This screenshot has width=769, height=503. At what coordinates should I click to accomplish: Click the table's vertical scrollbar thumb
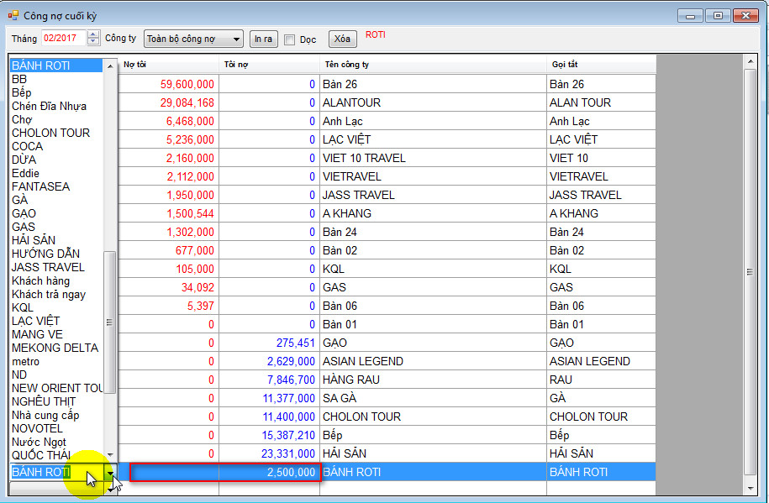[750, 272]
